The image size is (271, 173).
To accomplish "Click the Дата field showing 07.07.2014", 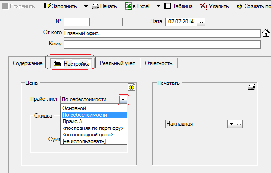I will tap(181, 22).
